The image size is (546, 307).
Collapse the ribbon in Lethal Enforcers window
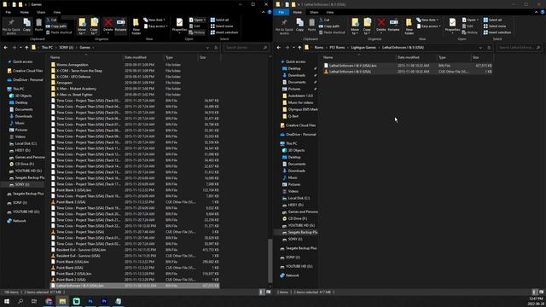tap(537, 12)
